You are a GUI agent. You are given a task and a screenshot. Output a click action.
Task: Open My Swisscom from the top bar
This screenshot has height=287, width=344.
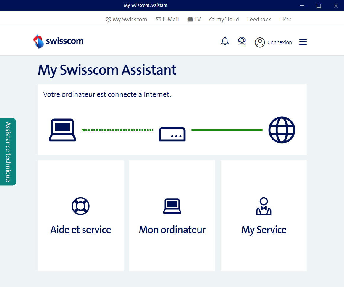tap(126, 19)
